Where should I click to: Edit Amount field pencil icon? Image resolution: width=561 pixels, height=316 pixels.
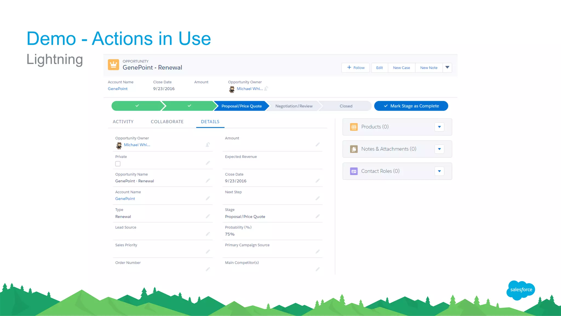click(x=318, y=144)
